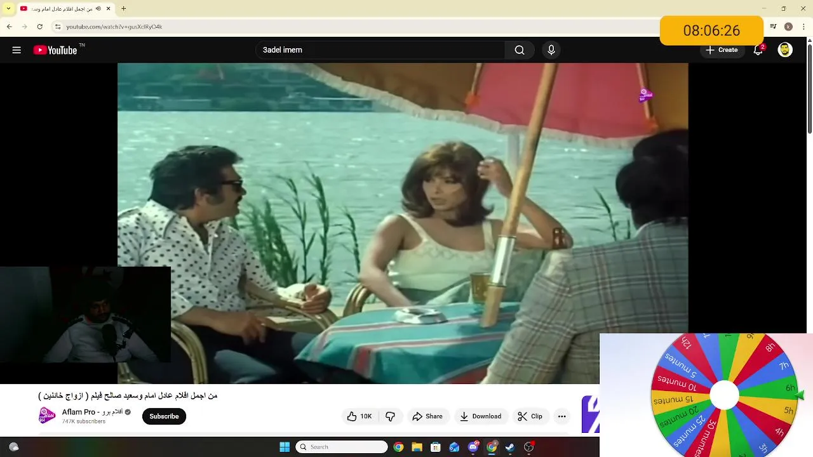
Task: Open Chrome three-dot menu
Action: click(803, 27)
